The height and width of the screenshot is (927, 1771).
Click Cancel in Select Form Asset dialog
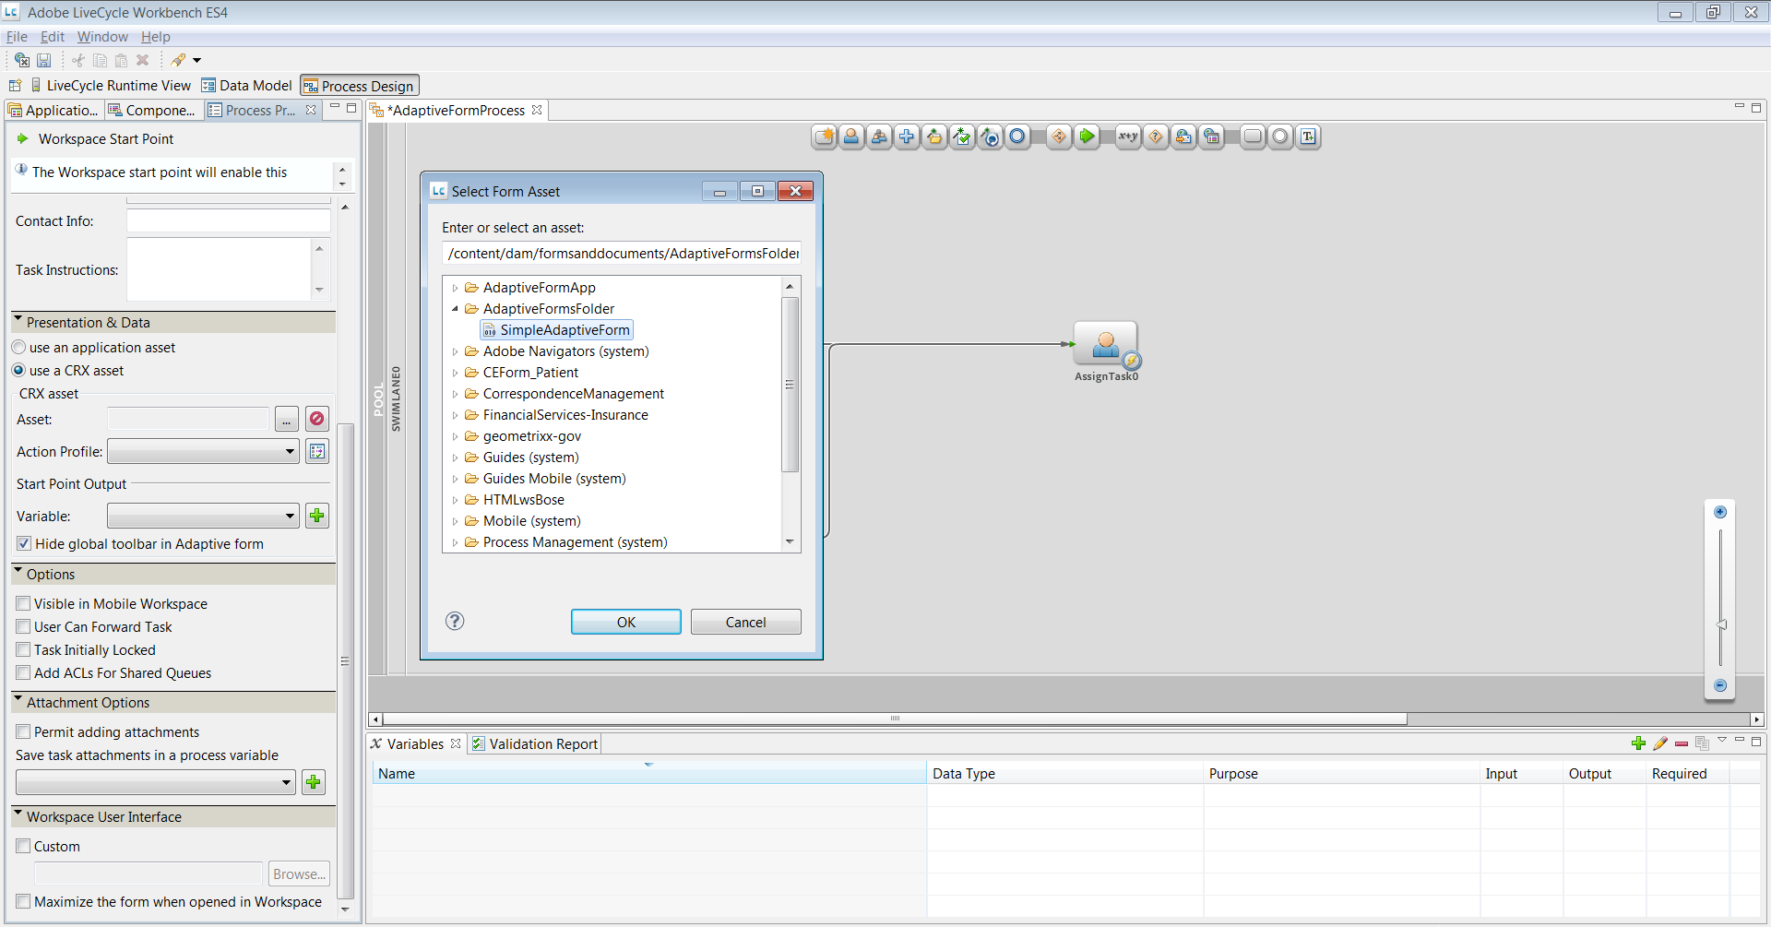tap(745, 622)
